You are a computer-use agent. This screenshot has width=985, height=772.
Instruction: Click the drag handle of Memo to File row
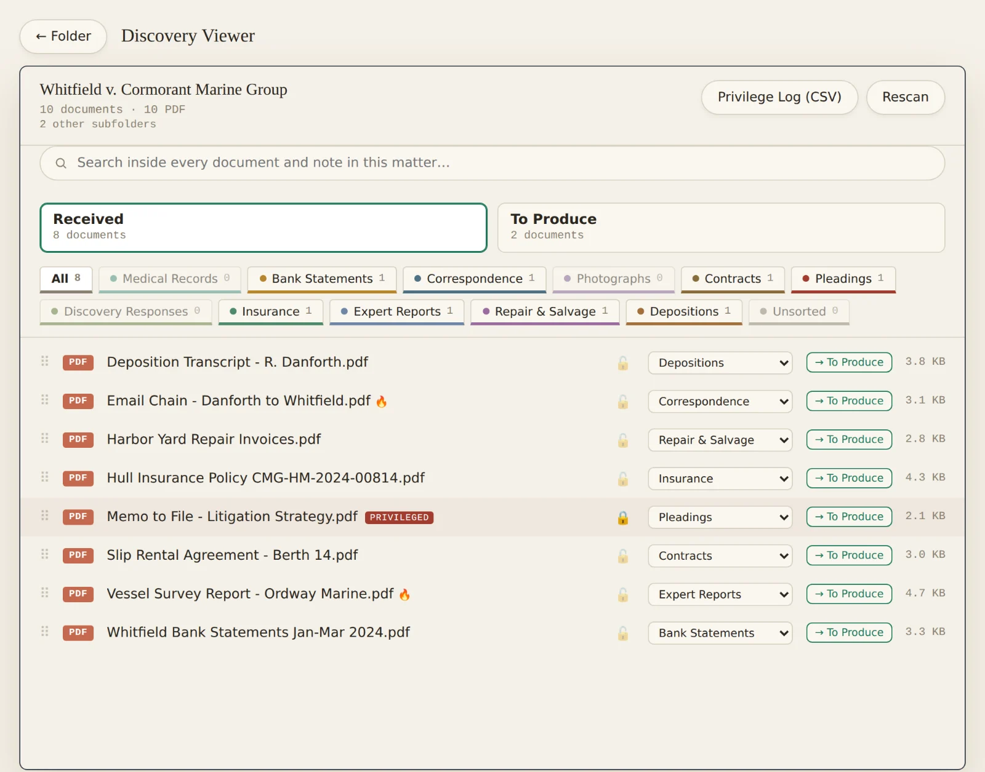[45, 515]
